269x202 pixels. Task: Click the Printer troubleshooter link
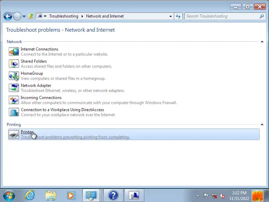click(27, 132)
